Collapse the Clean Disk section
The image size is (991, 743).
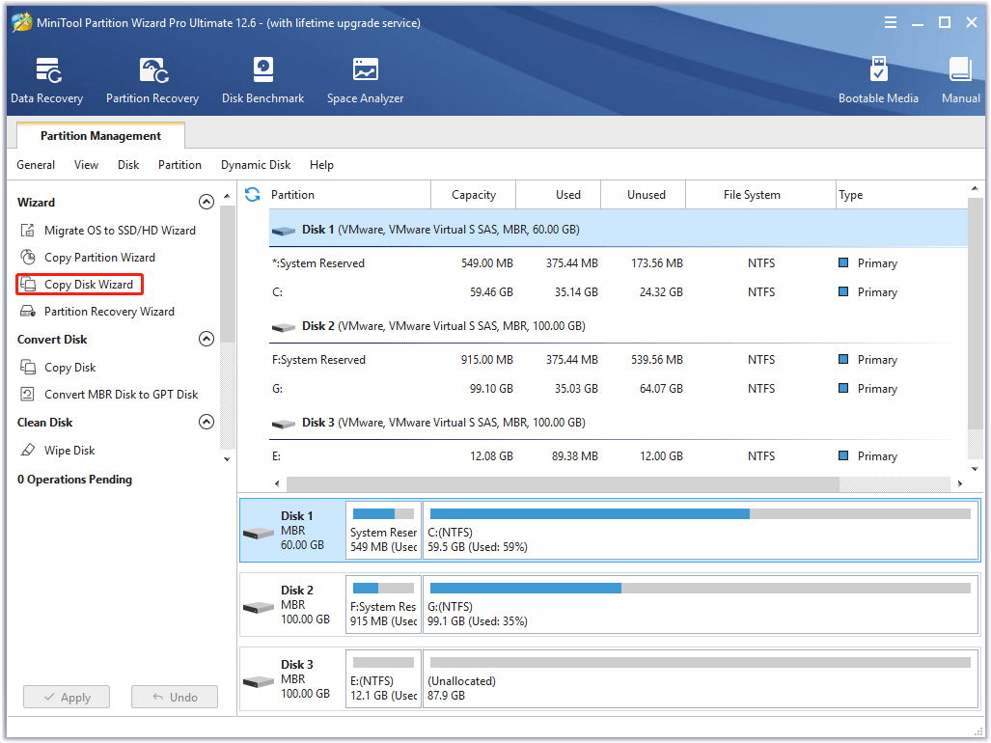coord(206,423)
